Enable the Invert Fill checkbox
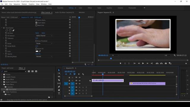 point(36,49)
